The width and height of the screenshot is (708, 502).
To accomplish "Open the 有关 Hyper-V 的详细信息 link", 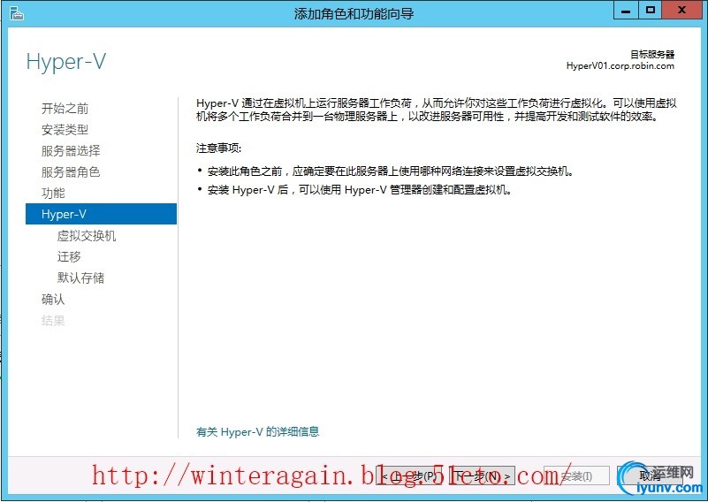I will 258,432.
